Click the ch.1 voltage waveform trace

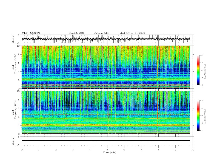click(x=105, y=39)
